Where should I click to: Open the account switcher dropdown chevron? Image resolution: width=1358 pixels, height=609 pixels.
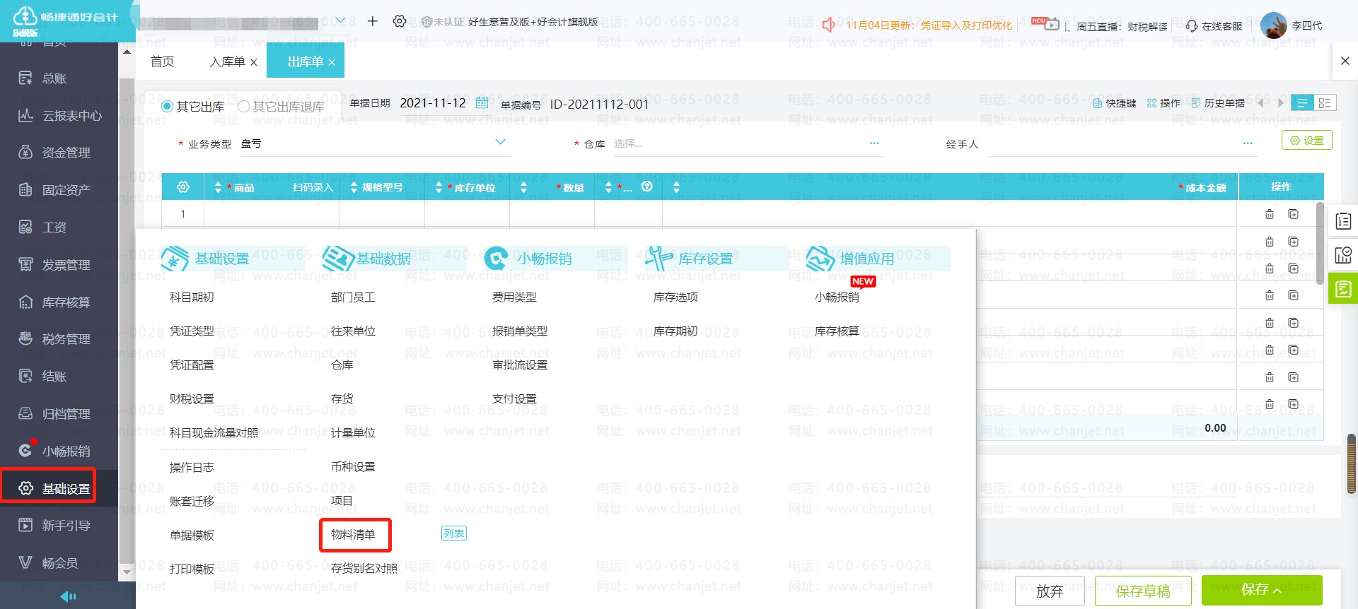[x=340, y=21]
